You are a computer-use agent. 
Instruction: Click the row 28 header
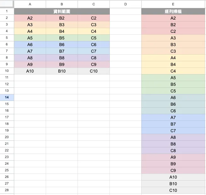(x=7, y=190)
